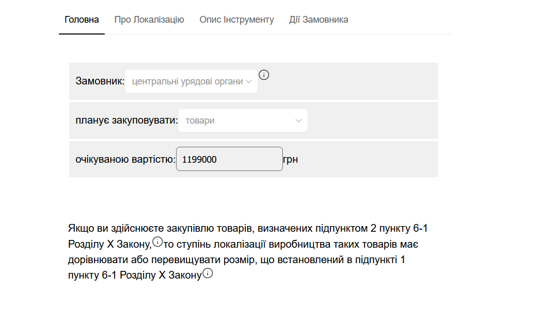Expand the chevron arrow of the Замовник selector
This screenshot has width=540, height=310.
[x=249, y=81]
